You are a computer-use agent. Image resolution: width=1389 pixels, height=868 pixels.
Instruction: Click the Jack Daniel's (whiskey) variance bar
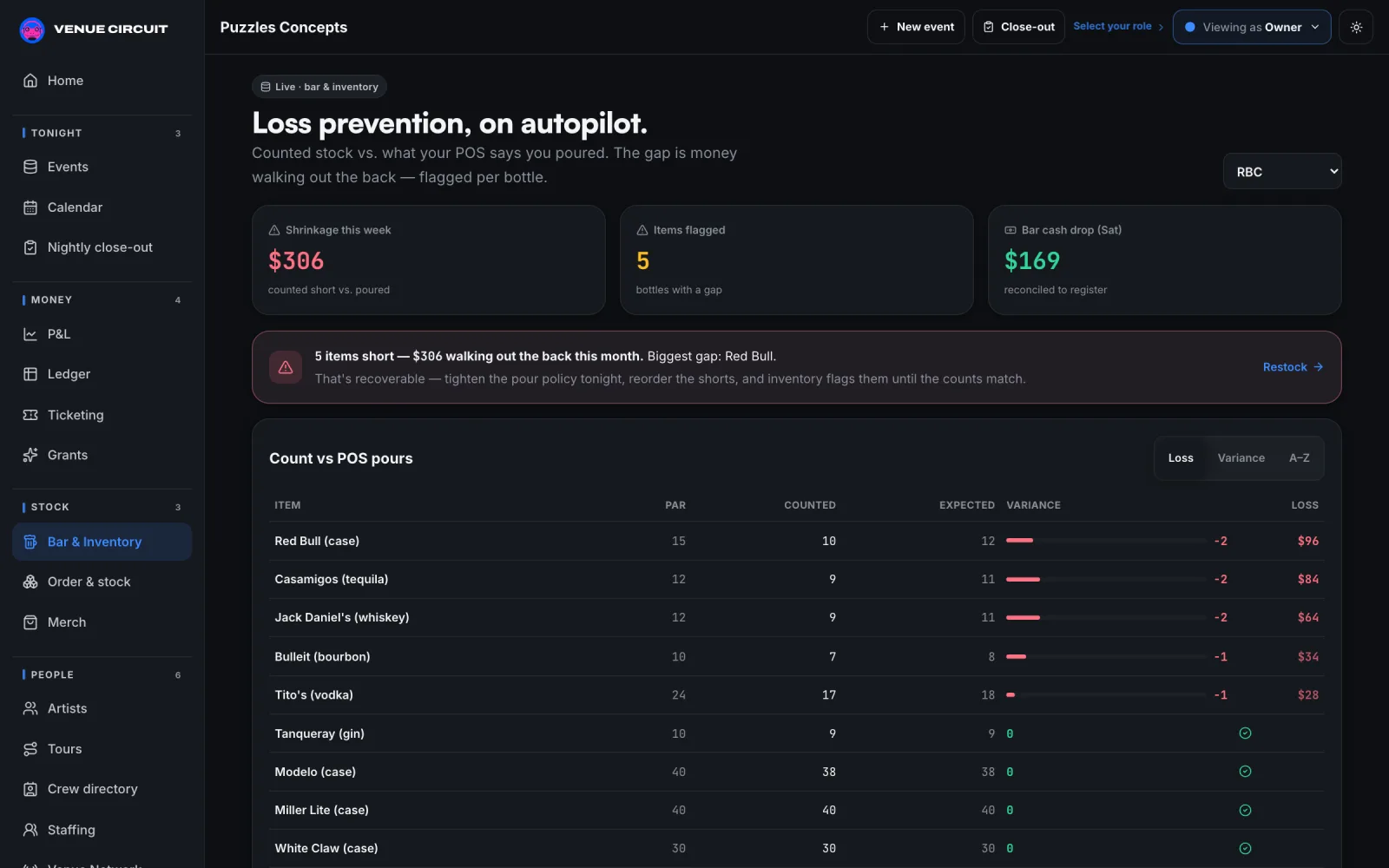tap(1105, 617)
